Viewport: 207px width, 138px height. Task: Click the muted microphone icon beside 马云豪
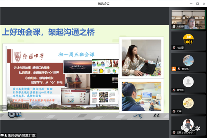coord(174,48)
